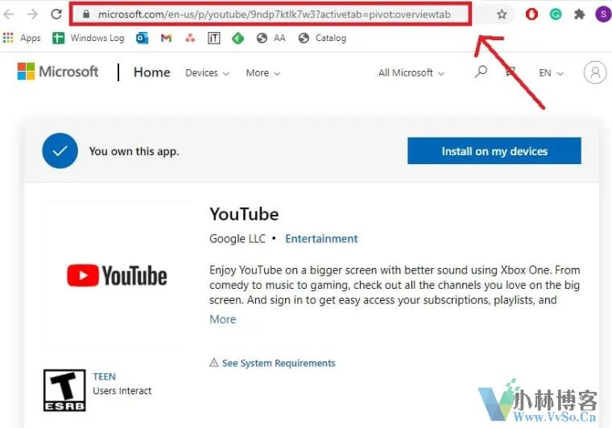Screen dimensions: 612x428
Task: Open the Windows Log bookmark
Action: (x=89, y=38)
